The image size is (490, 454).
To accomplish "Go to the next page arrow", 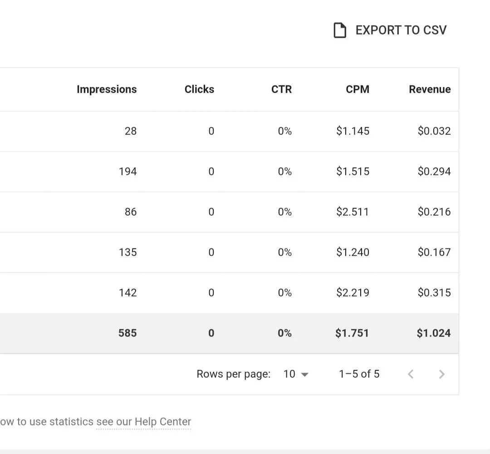I will [x=441, y=374].
